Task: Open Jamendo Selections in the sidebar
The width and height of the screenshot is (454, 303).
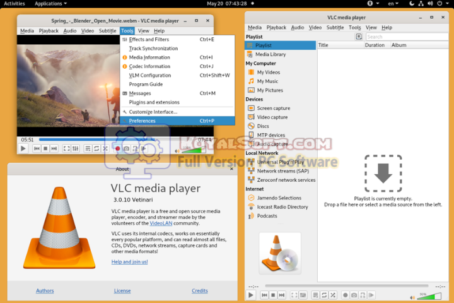Action: (280, 198)
